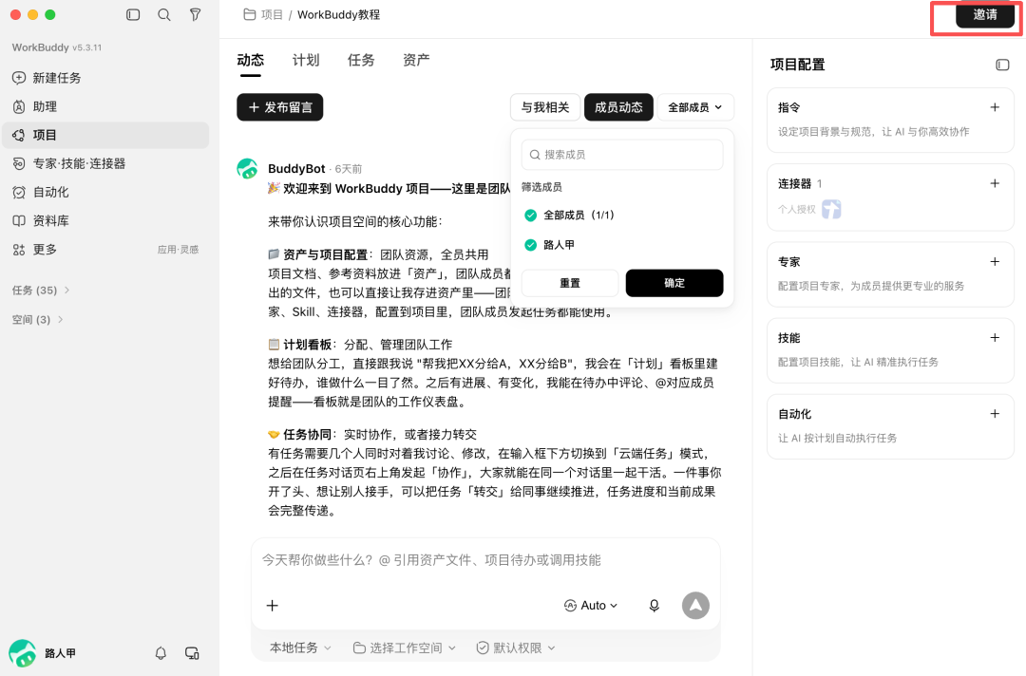
Task: Toggle the 成员动态 filter
Action: click(618, 107)
